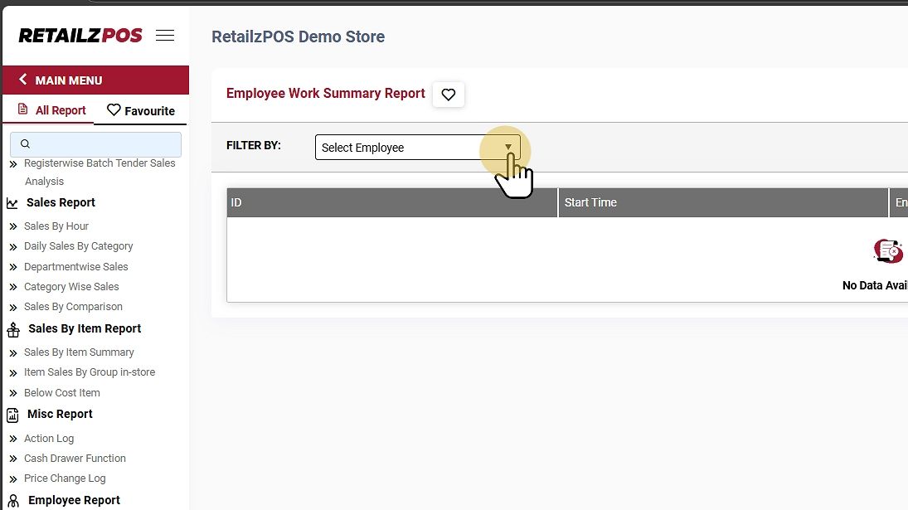This screenshot has width=908, height=510.
Task: Sort by the Start Time column header
Action: click(590, 202)
